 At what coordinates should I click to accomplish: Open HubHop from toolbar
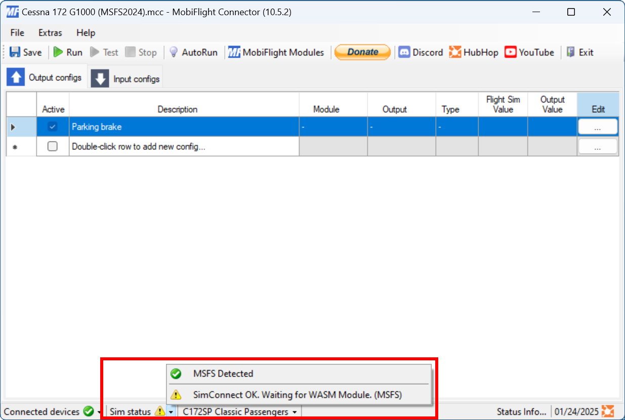[x=474, y=52]
